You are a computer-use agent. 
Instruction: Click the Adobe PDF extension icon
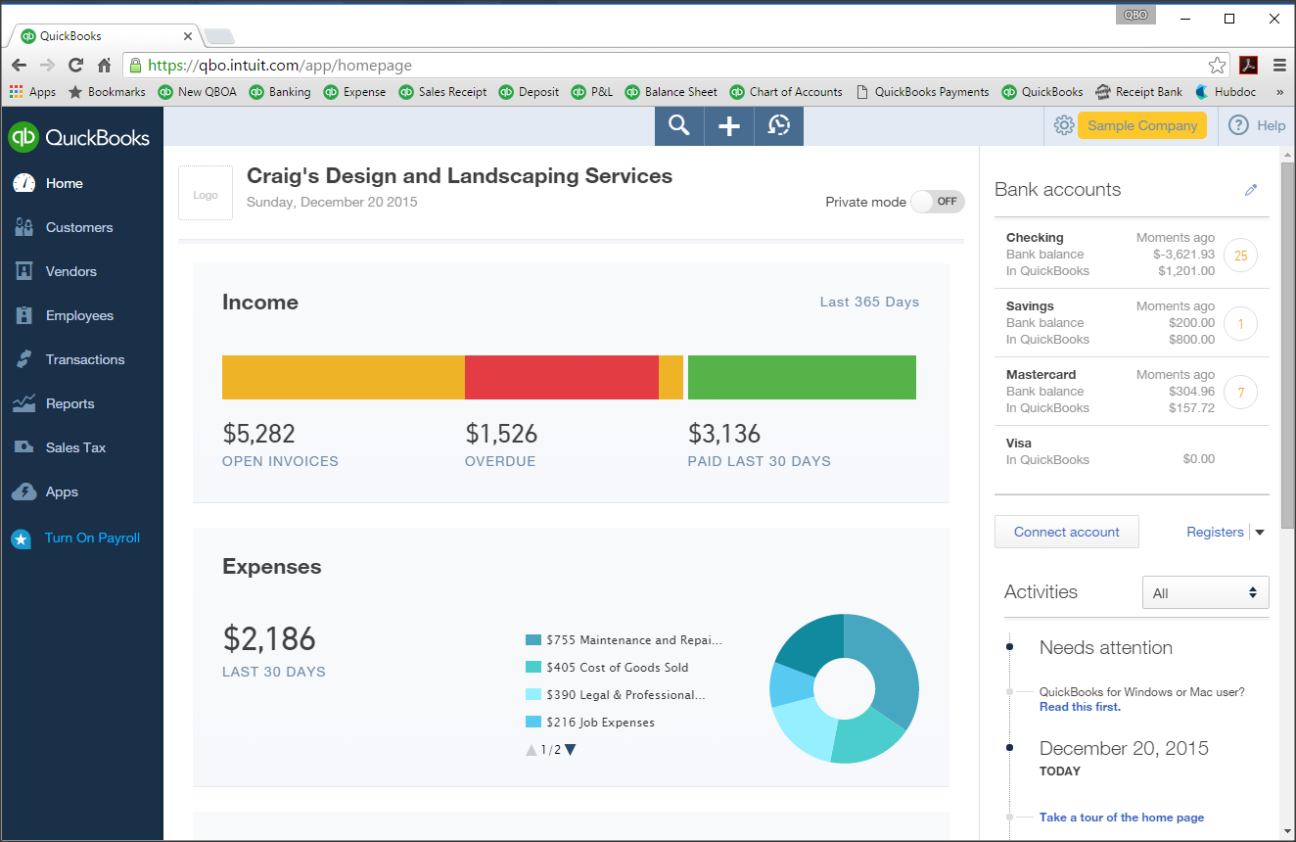point(1248,66)
